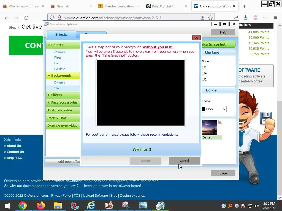Click the page scrollbar down arrow
Screen dimensions: 282x211
point(280,198)
